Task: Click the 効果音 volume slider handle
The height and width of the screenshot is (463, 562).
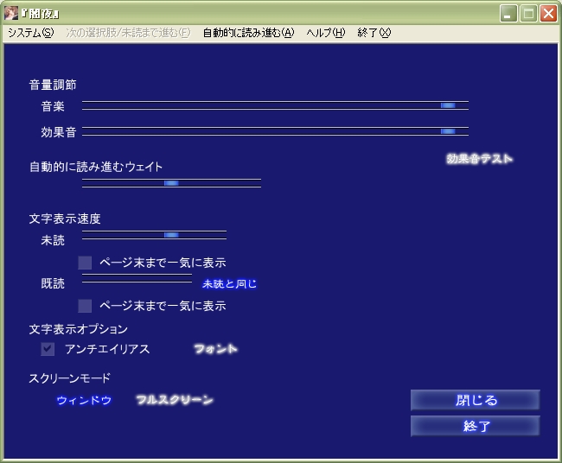Action: 448,131
